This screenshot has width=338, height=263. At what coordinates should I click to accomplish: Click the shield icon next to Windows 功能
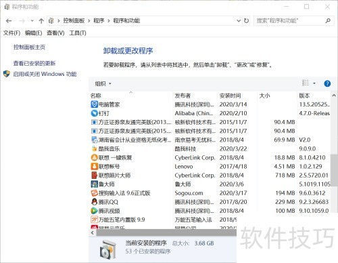[x=7, y=74]
